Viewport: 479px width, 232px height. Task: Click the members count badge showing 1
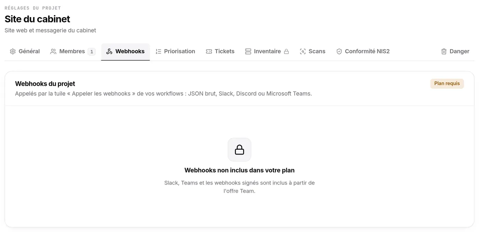(91, 52)
